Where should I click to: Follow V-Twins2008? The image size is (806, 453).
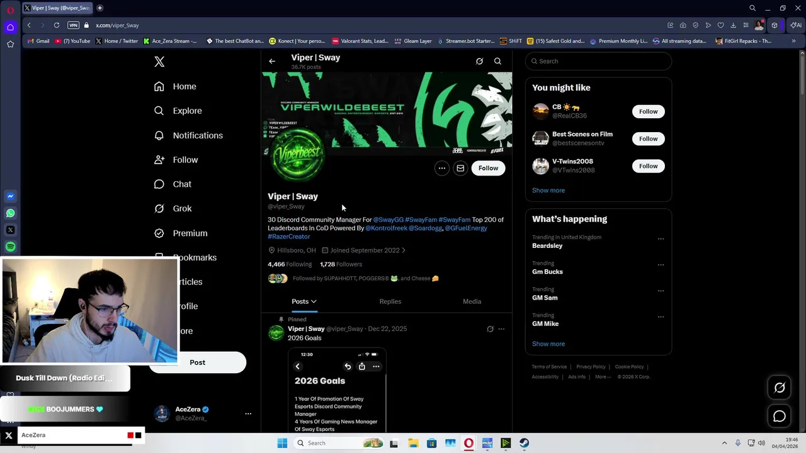pos(648,166)
